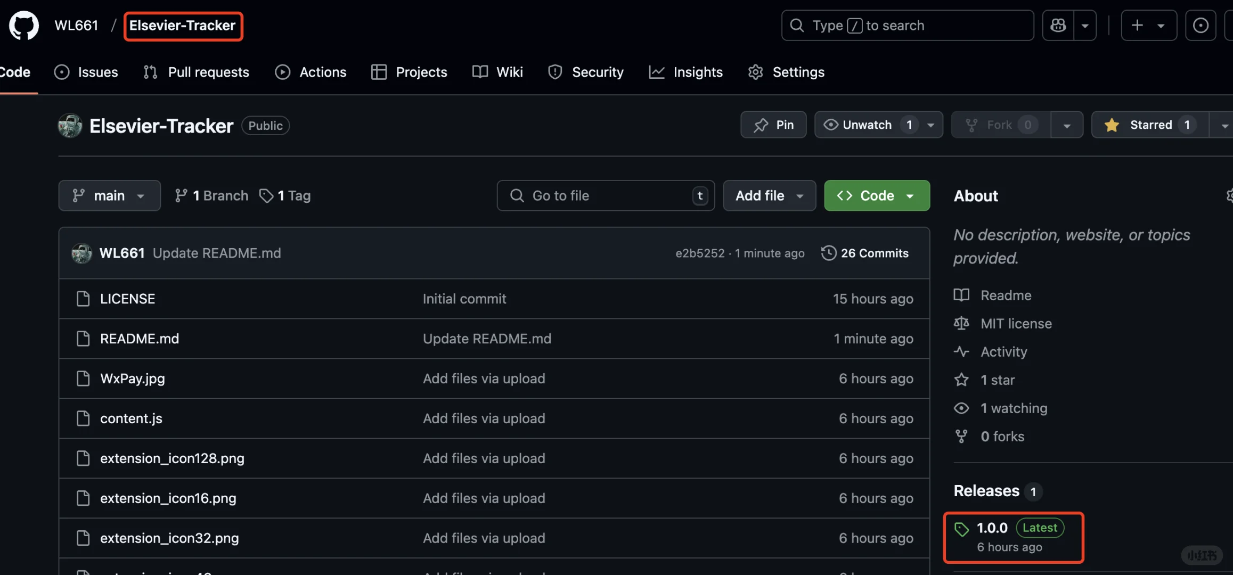Click the MIT license link
This screenshot has width=1233, height=575.
tap(1016, 323)
